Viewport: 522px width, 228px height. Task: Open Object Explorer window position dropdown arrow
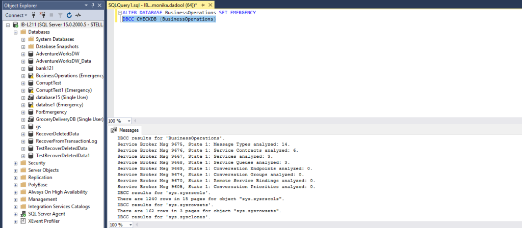pos(86,5)
